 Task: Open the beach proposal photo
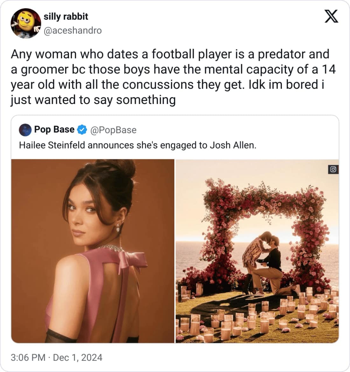point(258,251)
